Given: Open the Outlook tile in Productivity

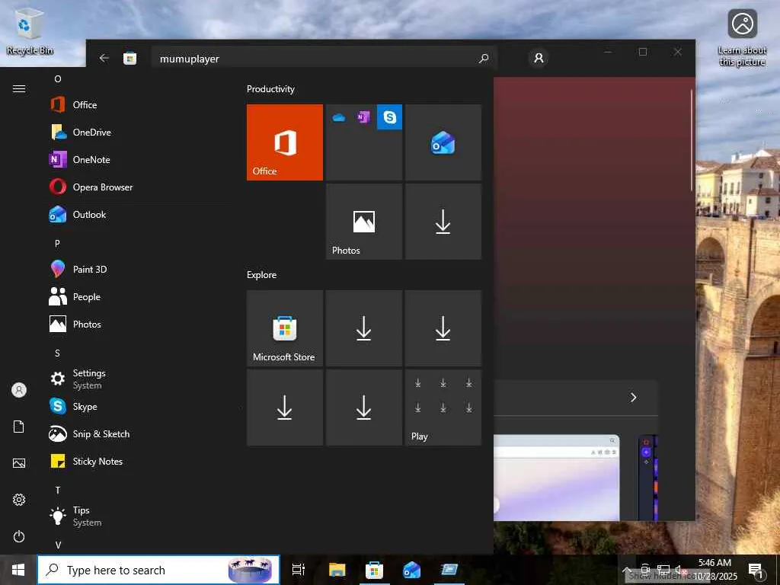Looking at the screenshot, I should coord(443,142).
